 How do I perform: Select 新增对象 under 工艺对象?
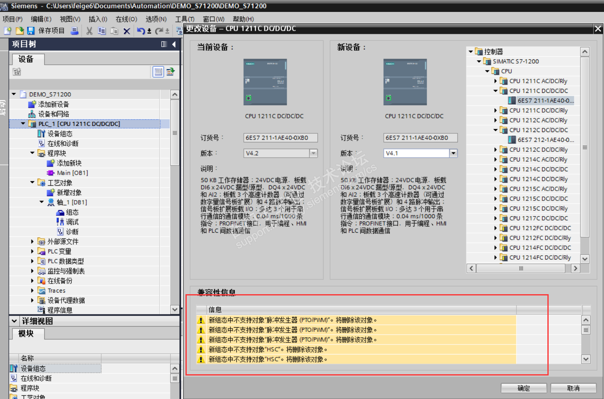(x=69, y=193)
